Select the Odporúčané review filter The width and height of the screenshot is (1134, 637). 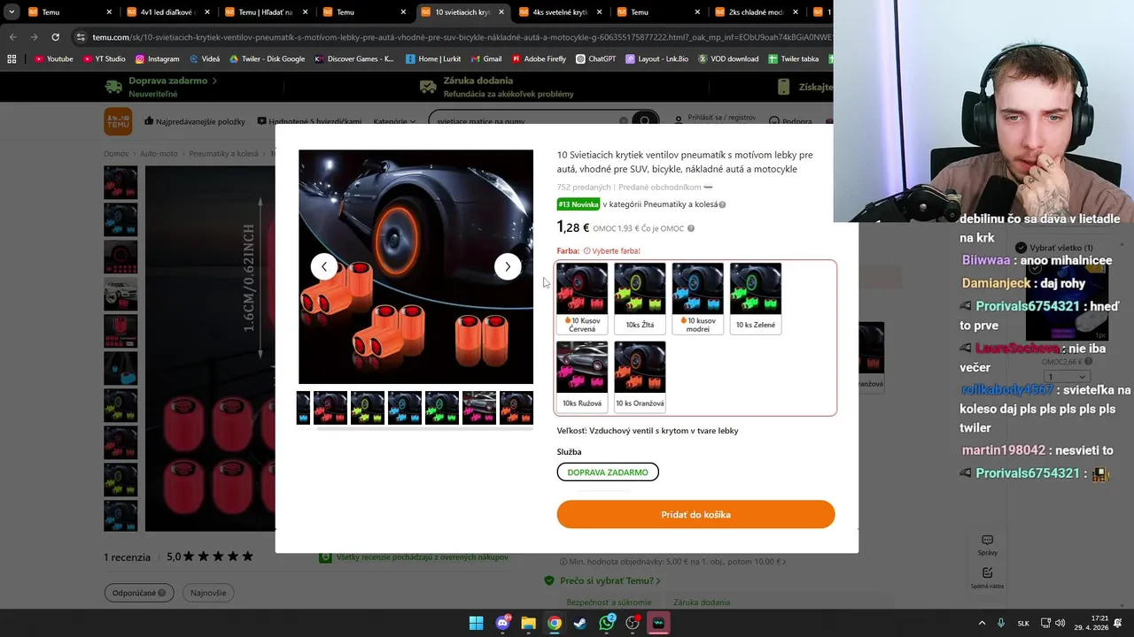pos(138,593)
